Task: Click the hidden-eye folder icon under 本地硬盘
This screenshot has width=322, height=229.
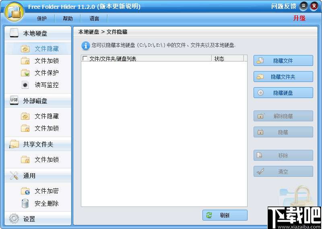Action: coord(25,49)
